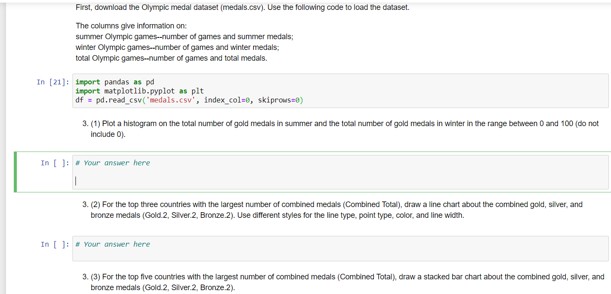Click "# Your answer here" in the last cell
Image resolution: width=611 pixels, height=294 pixels.
coord(113,244)
